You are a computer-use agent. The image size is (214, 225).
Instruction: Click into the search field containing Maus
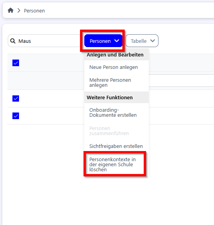click(44, 41)
